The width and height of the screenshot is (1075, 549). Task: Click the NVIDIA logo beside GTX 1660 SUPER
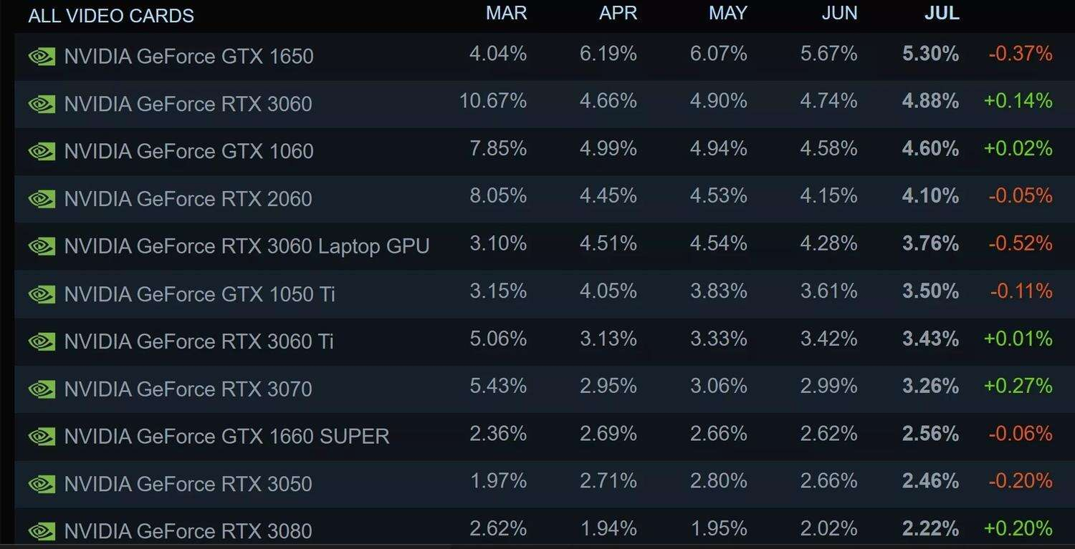42,436
